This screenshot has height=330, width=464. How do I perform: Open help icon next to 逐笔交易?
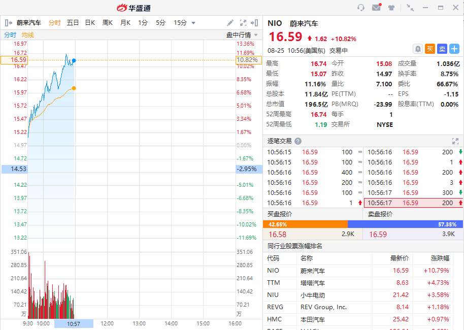point(298,141)
